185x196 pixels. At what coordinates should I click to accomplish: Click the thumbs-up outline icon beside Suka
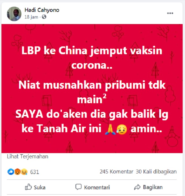pos(28,187)
